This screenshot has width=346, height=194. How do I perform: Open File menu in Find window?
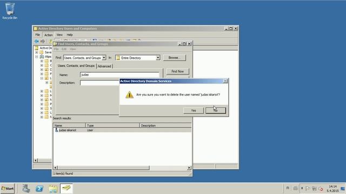pos(56,49)
